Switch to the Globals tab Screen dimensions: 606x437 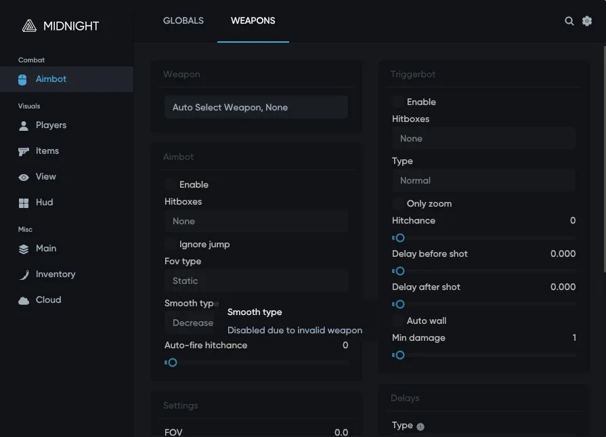coord(183,21)
